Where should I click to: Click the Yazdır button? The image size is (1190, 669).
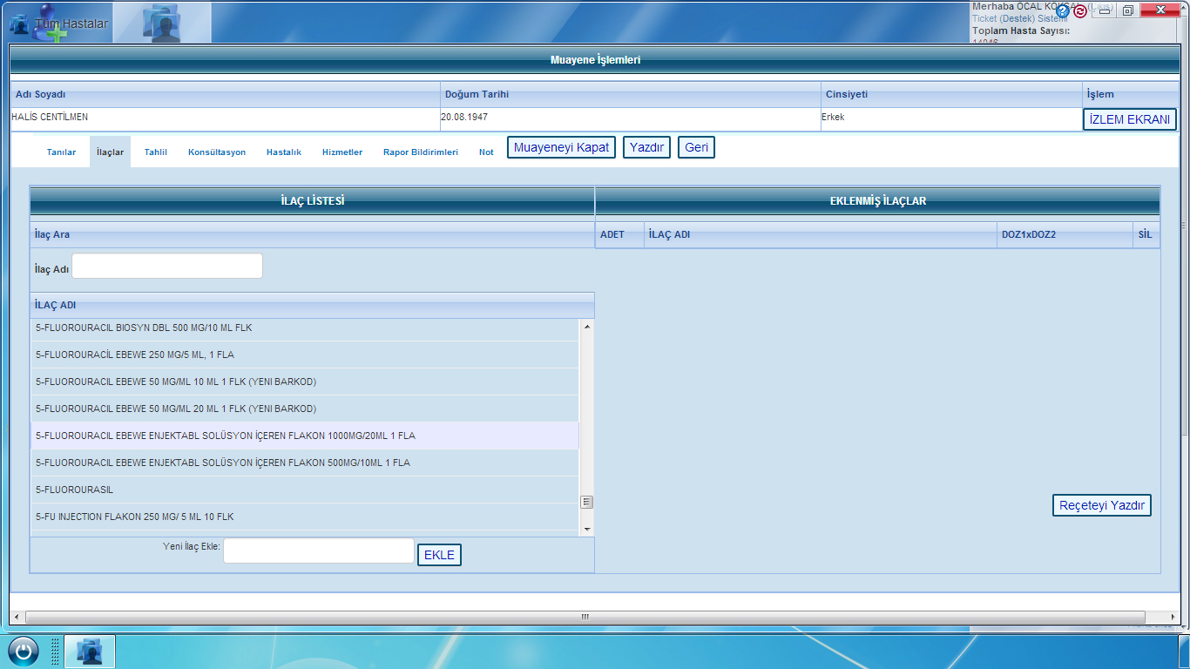[646, 147]
